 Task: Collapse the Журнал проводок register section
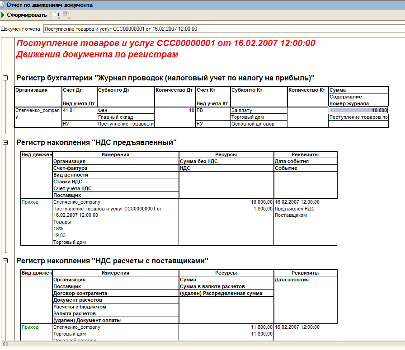click(x=5, y=78)
